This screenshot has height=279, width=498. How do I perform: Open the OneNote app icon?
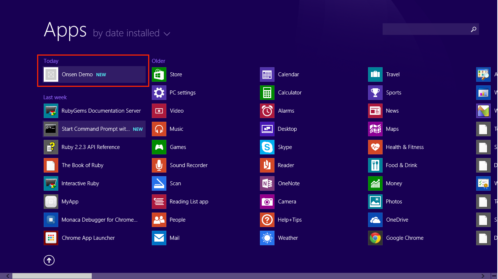click(267, 183)
